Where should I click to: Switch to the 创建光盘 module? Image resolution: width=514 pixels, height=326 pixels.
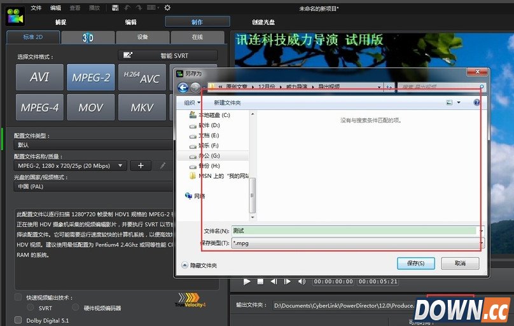263,22
